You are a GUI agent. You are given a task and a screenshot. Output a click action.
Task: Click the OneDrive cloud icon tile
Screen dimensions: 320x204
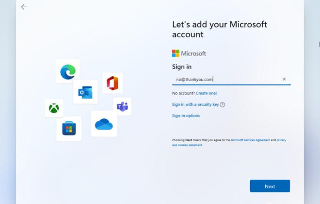click(x=104, y=124)
